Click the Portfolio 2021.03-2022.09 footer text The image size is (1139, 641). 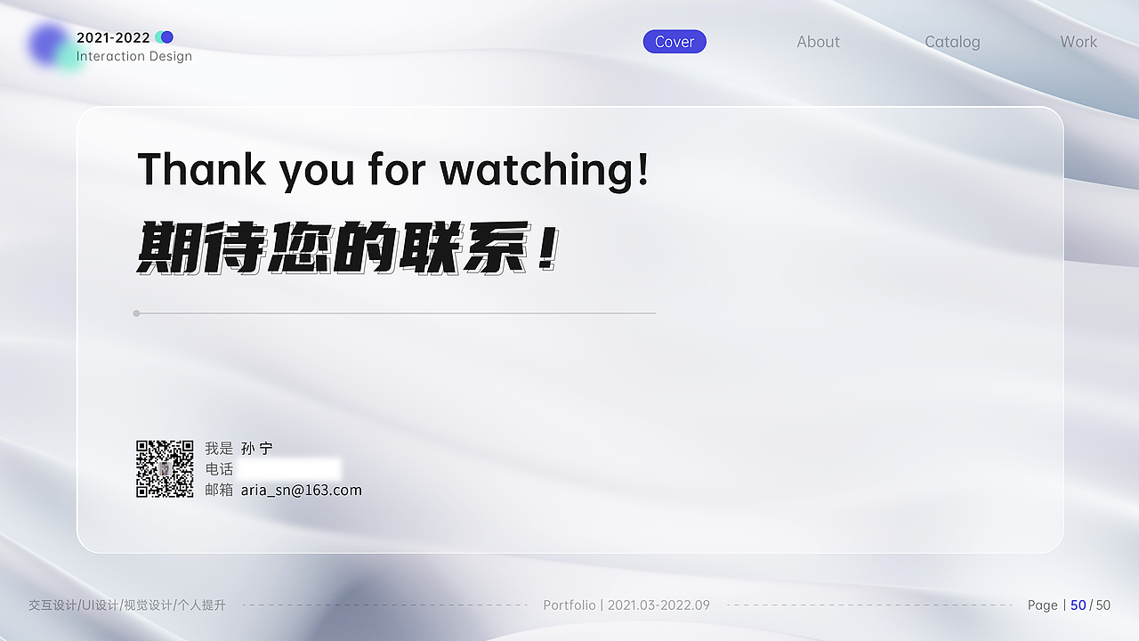(626, 605)
